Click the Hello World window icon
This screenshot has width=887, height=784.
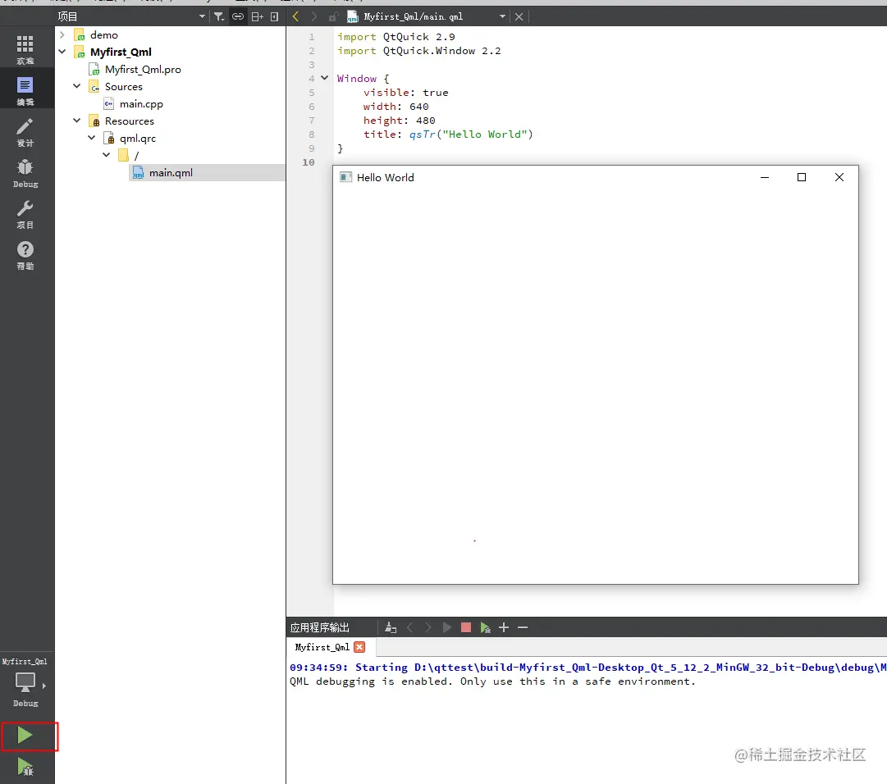point(345,177)
